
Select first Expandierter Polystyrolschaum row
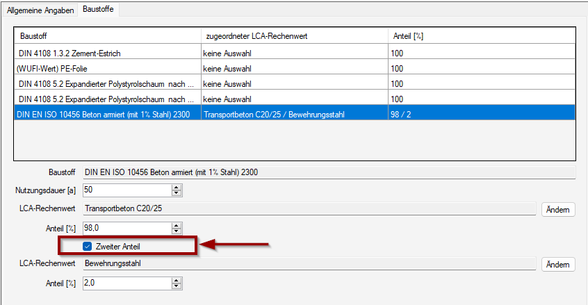104,83
